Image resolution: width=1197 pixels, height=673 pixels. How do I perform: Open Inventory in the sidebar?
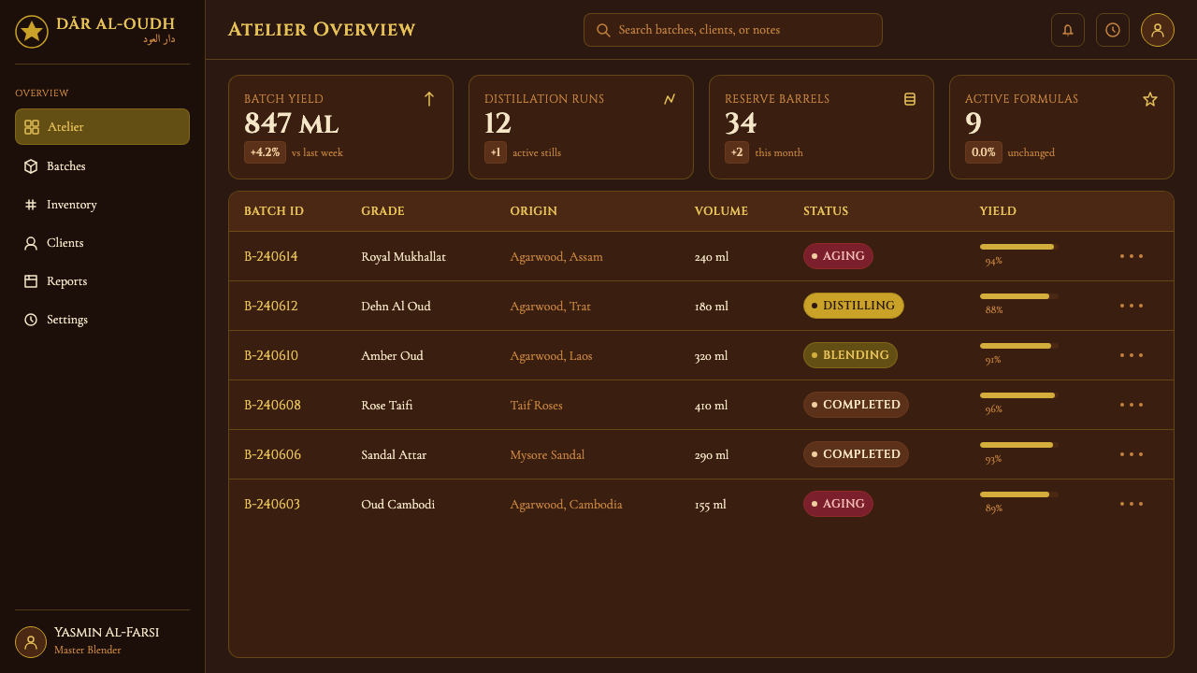click(x=102, y=205)
